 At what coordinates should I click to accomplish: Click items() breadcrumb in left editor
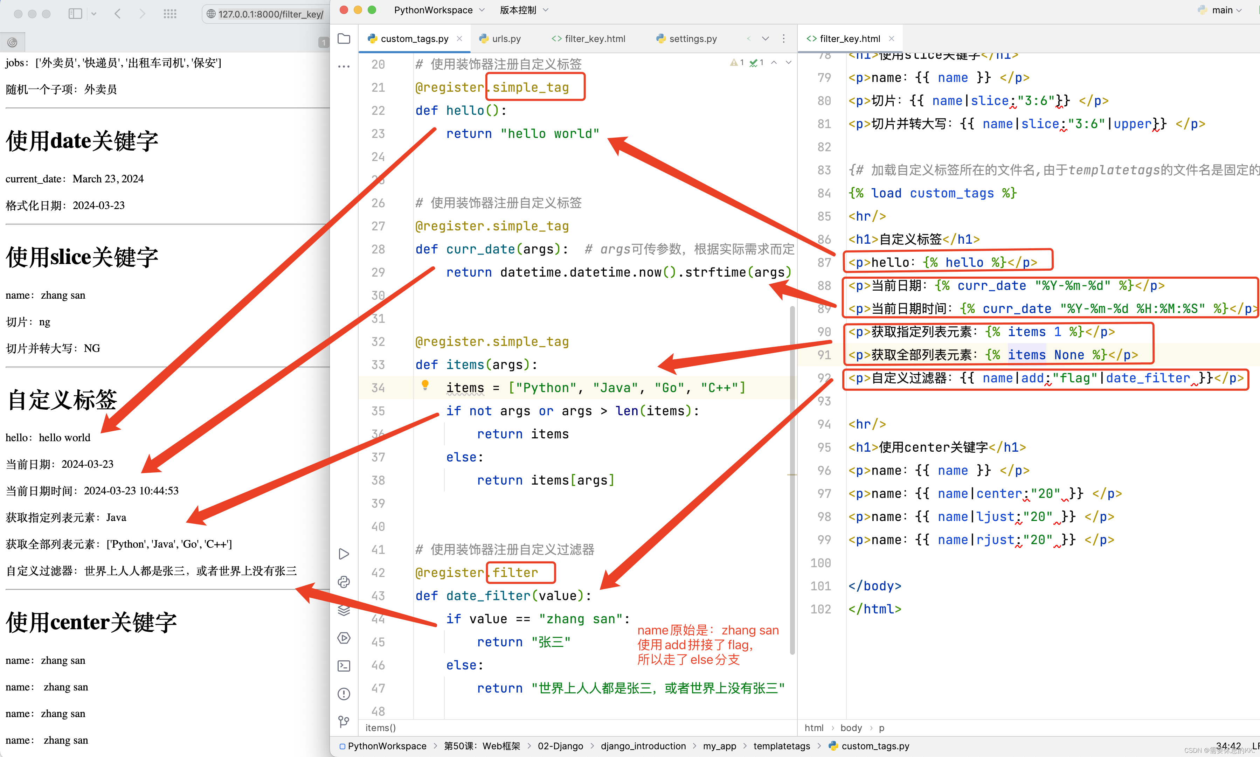381,728
